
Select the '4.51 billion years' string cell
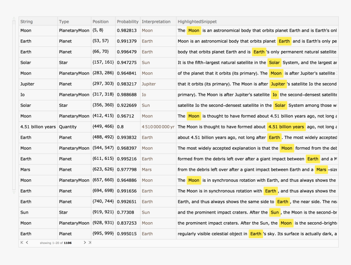point(38,127)
